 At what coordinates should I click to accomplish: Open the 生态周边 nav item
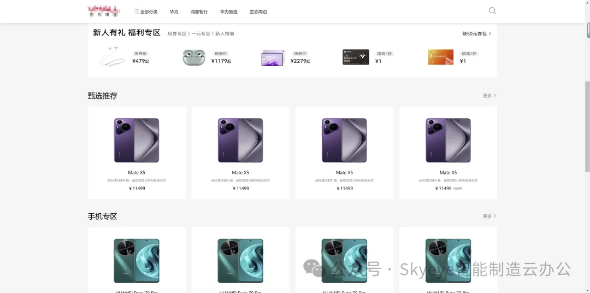(x=258, y=11)
